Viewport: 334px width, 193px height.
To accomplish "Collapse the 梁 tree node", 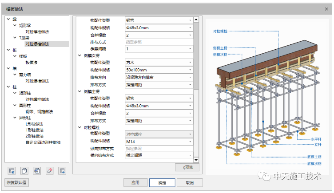I will tap(8, 19).
